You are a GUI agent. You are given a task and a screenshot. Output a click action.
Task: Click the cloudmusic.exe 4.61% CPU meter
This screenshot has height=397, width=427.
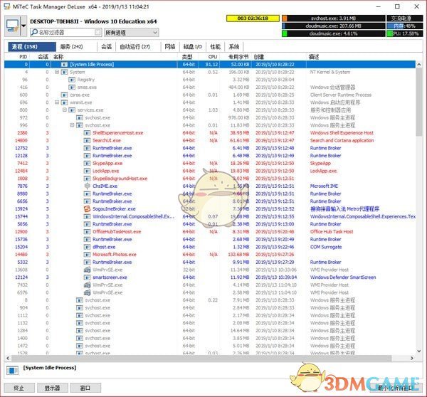point(334,33)
